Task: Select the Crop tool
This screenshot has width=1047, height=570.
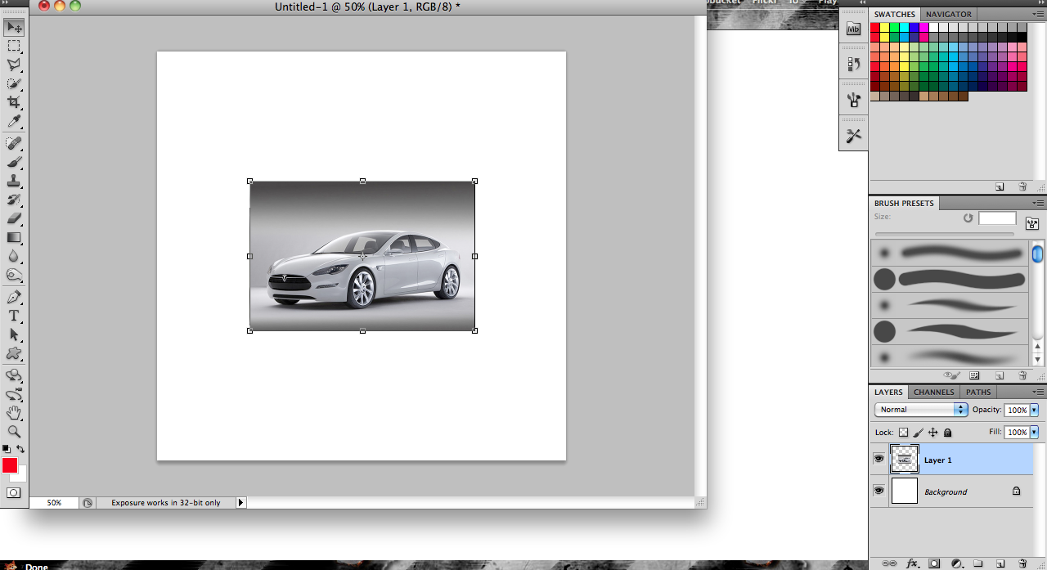Action: [14, 102]
